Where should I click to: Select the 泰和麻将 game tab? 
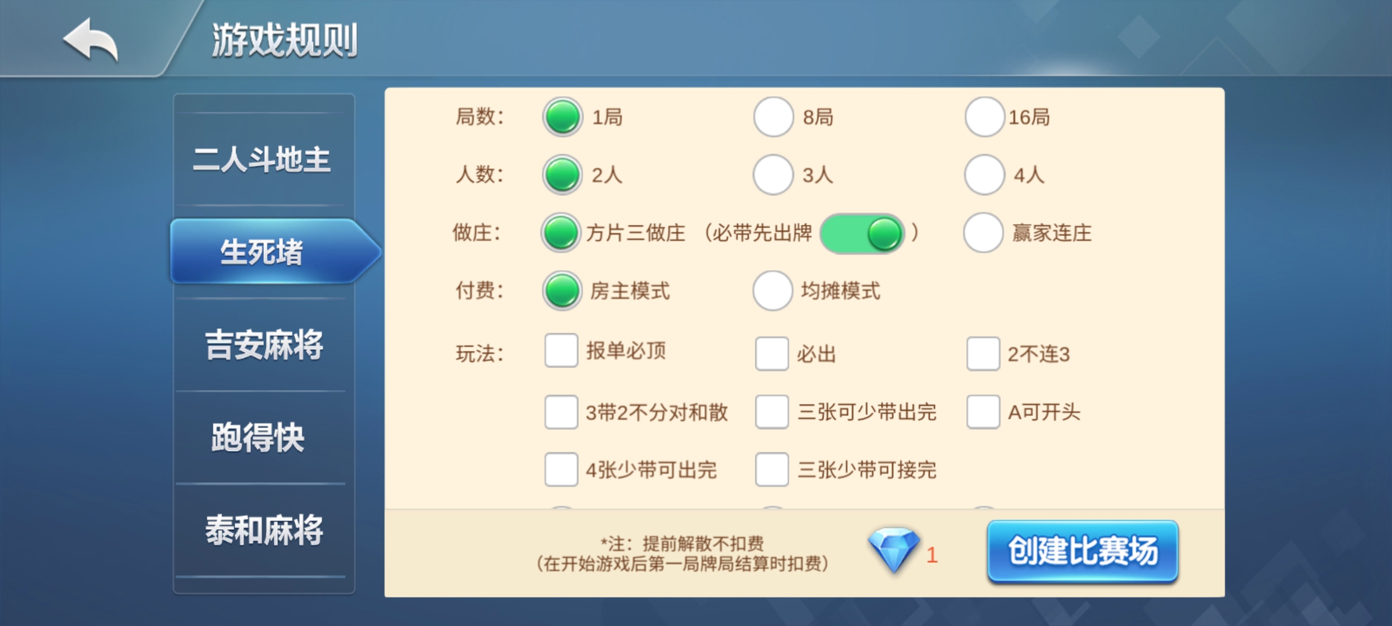[264, 530]
